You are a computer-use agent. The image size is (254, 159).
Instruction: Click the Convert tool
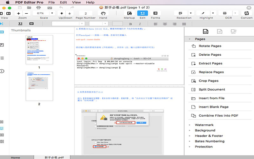(x=247, y=13)
